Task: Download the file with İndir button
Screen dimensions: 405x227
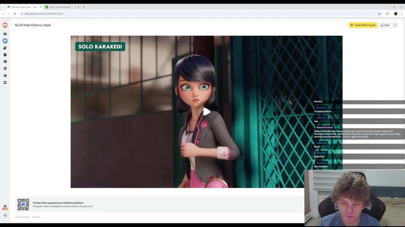Action: [385, 25]
